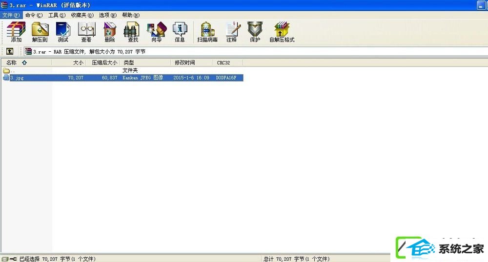Show archive Info (信息) icon
This screenshot has width=488, height=262.
point(180,32)
